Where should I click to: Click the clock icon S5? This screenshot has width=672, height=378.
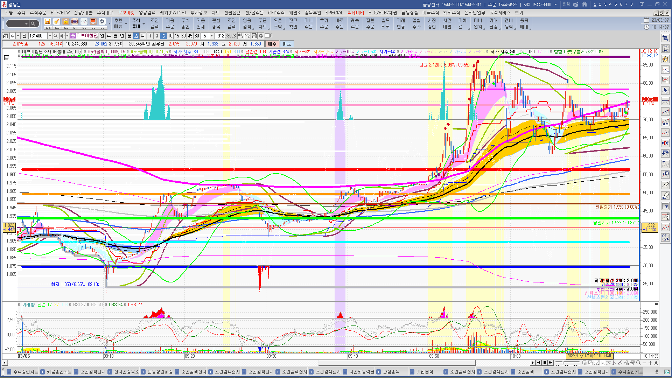[84, 22]
